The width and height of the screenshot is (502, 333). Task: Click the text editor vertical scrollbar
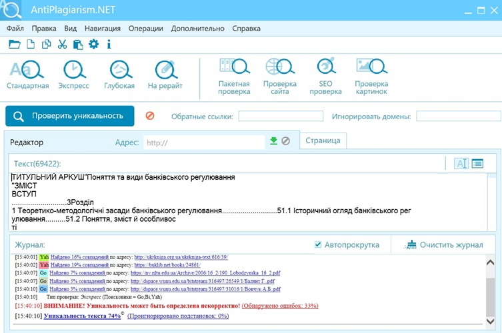[492, 202]
